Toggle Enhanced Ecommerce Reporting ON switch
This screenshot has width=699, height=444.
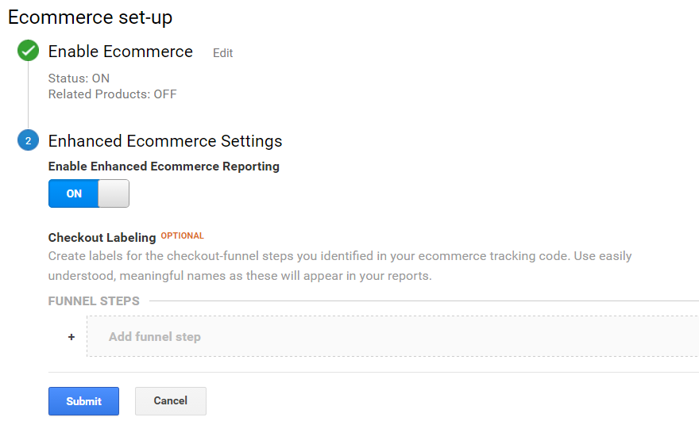click(x=89, y=193)
